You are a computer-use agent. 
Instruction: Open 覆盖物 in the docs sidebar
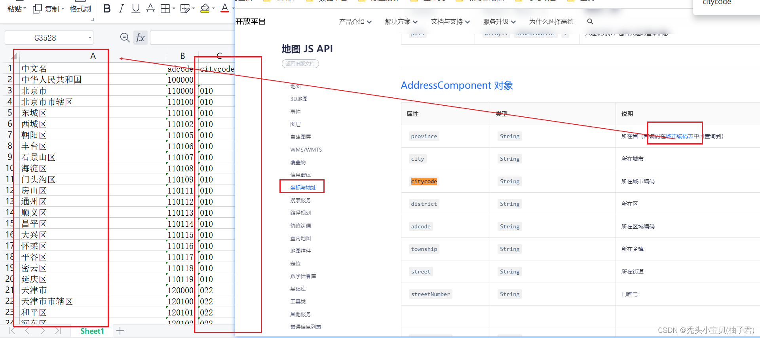[298, 162]
